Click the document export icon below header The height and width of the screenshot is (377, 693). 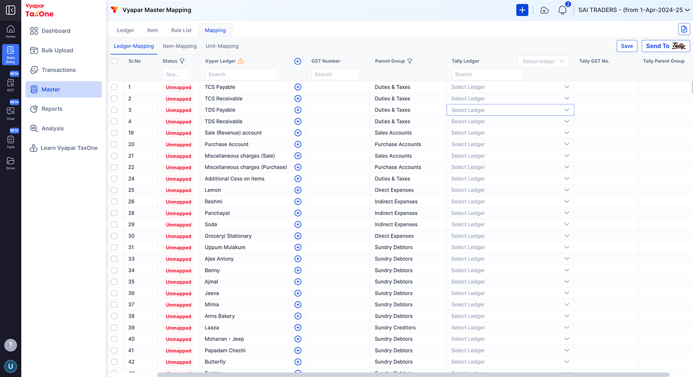point(684,29)
